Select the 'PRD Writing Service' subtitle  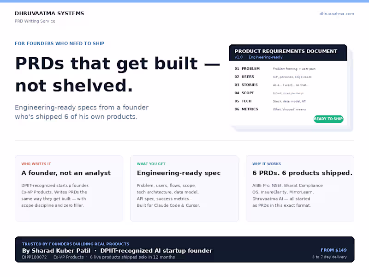[35, 21]
